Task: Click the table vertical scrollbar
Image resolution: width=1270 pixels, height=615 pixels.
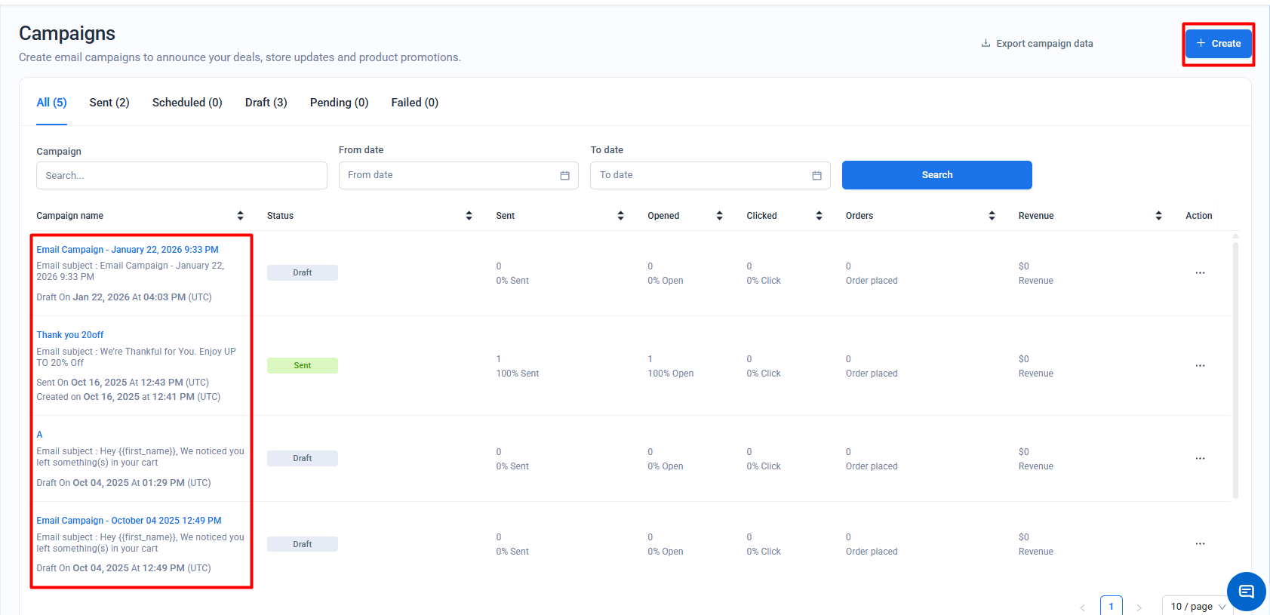Action: pyautogui.click(x=1235, y=368)
